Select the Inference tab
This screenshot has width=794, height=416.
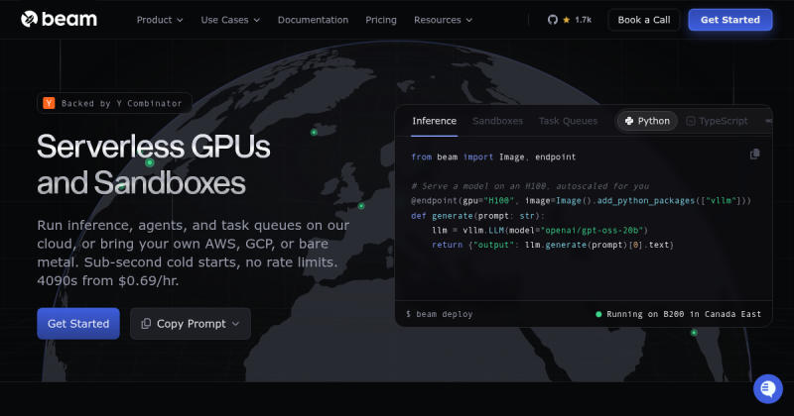coord(434,121)
